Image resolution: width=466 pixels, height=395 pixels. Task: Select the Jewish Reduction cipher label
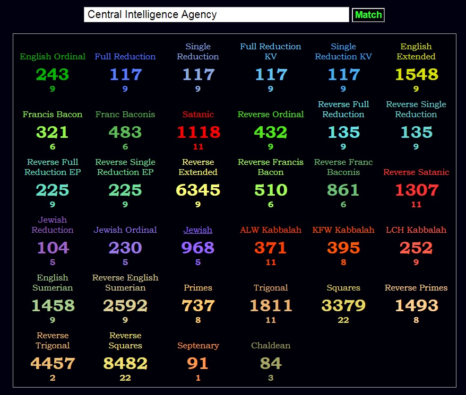click(x=53, y=225)
